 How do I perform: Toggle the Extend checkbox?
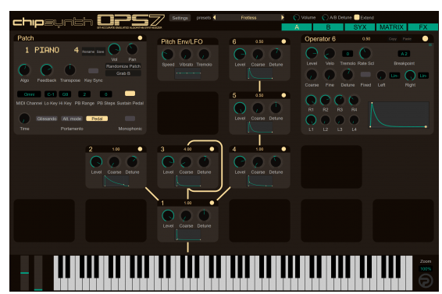coord(357,17)
